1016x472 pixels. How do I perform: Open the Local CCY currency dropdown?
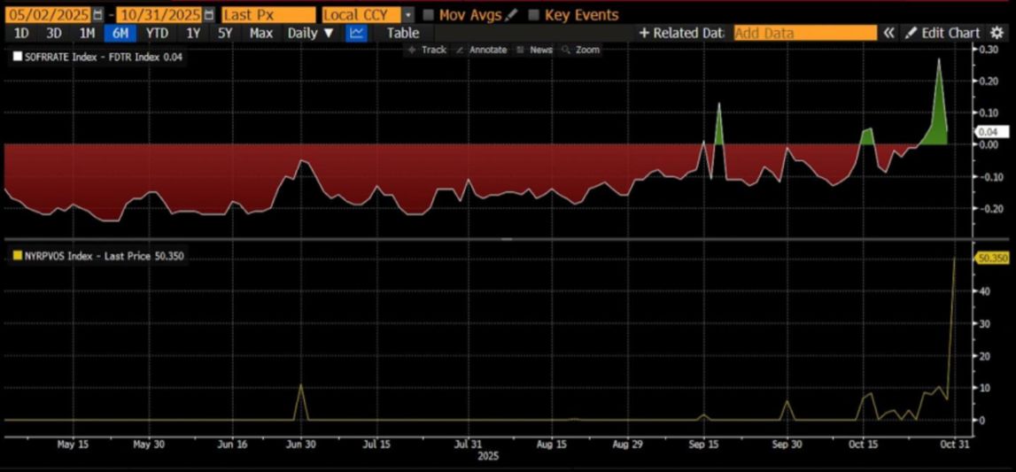pos(407,15)
